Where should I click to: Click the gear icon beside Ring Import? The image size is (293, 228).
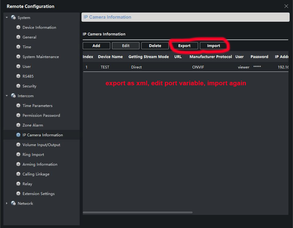pos(18,155)
